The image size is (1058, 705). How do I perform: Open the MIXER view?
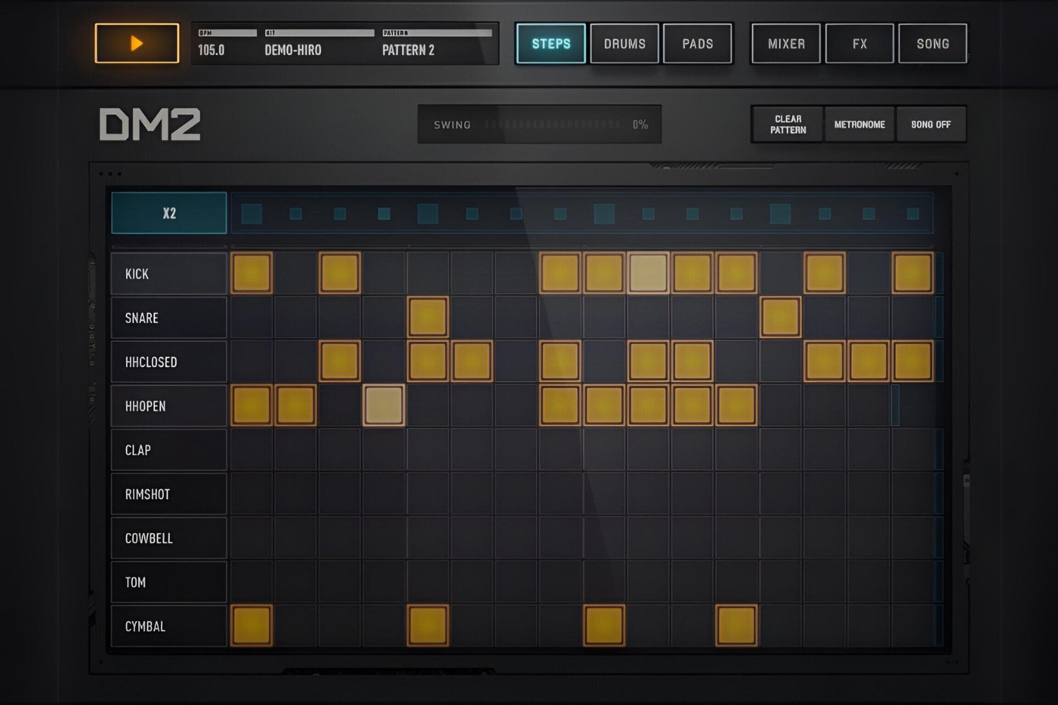pyautogui.click(x=785, y=43)
